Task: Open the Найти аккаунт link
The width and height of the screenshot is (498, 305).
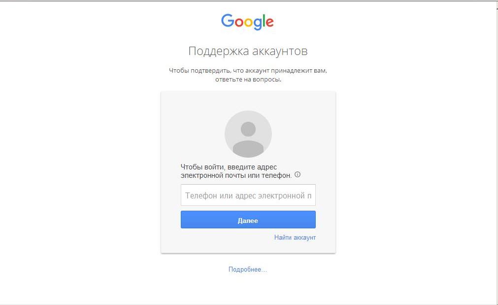Action: click(295, 238)
